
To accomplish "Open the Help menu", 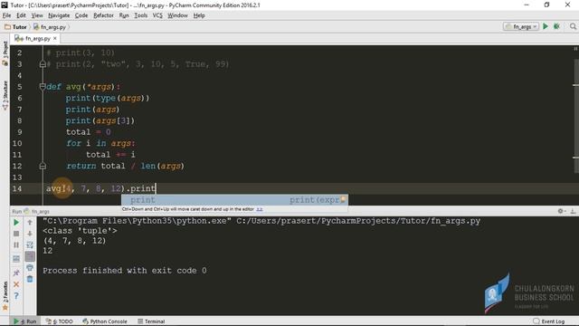I will [199, 15].
